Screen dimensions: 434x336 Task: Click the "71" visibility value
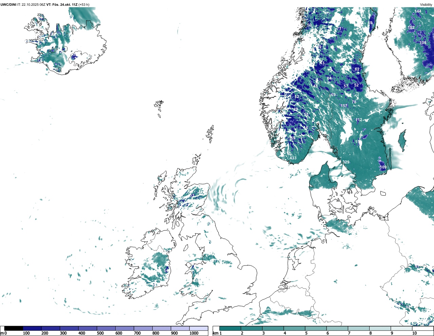click(339, 29)
